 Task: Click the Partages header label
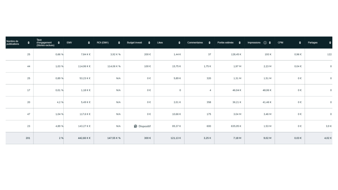coord(313,43)
